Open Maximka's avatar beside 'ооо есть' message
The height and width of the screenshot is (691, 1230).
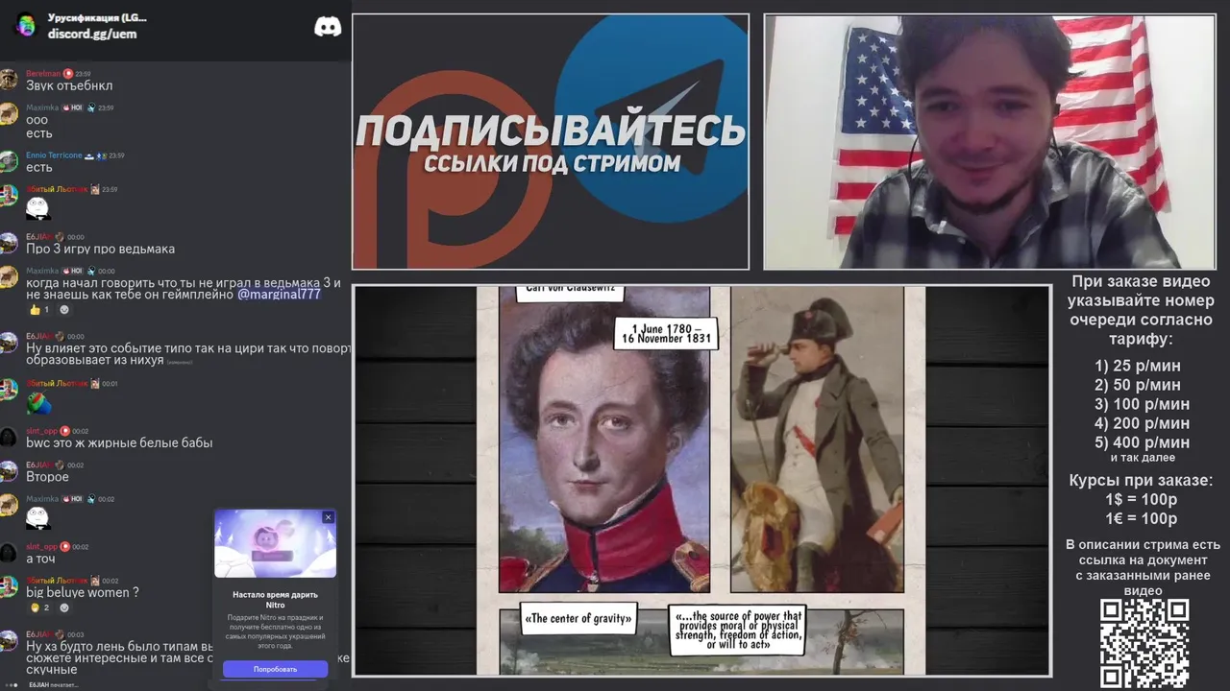9,114
